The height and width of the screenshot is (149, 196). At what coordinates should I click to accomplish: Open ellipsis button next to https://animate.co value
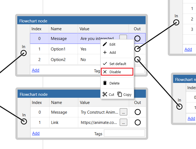123,122
